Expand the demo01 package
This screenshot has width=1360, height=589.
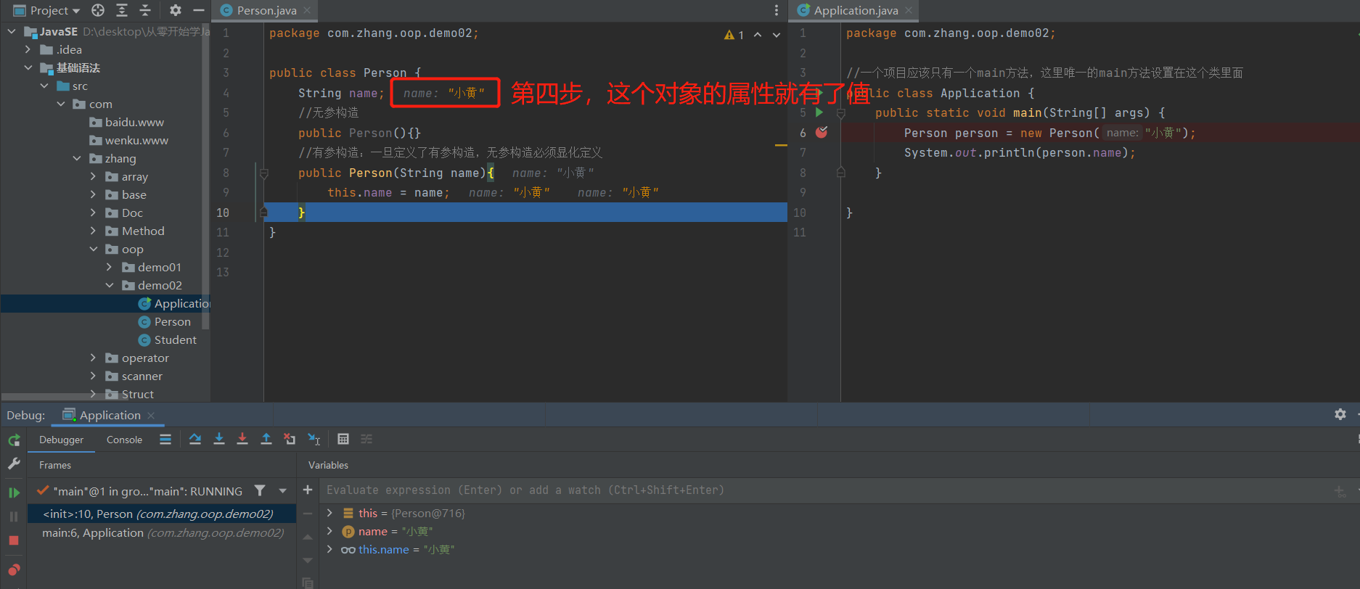(110, 267)
